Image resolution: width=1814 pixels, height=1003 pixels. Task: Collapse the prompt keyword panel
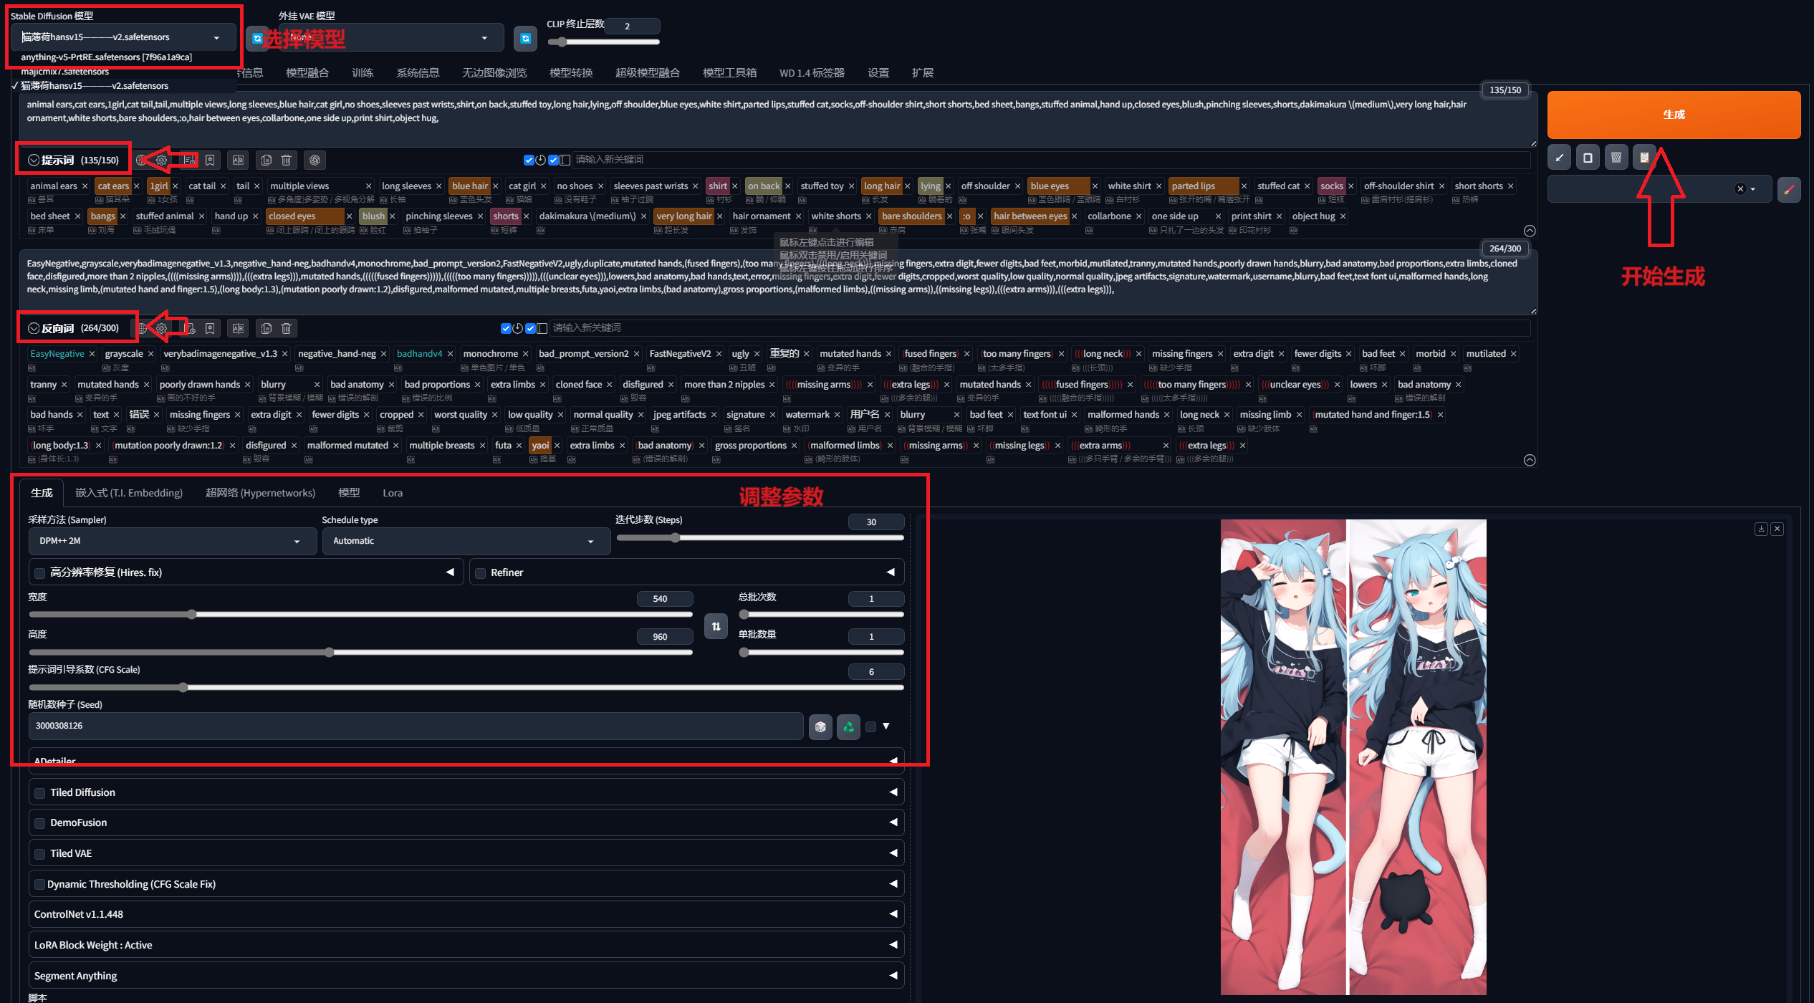1530,231
